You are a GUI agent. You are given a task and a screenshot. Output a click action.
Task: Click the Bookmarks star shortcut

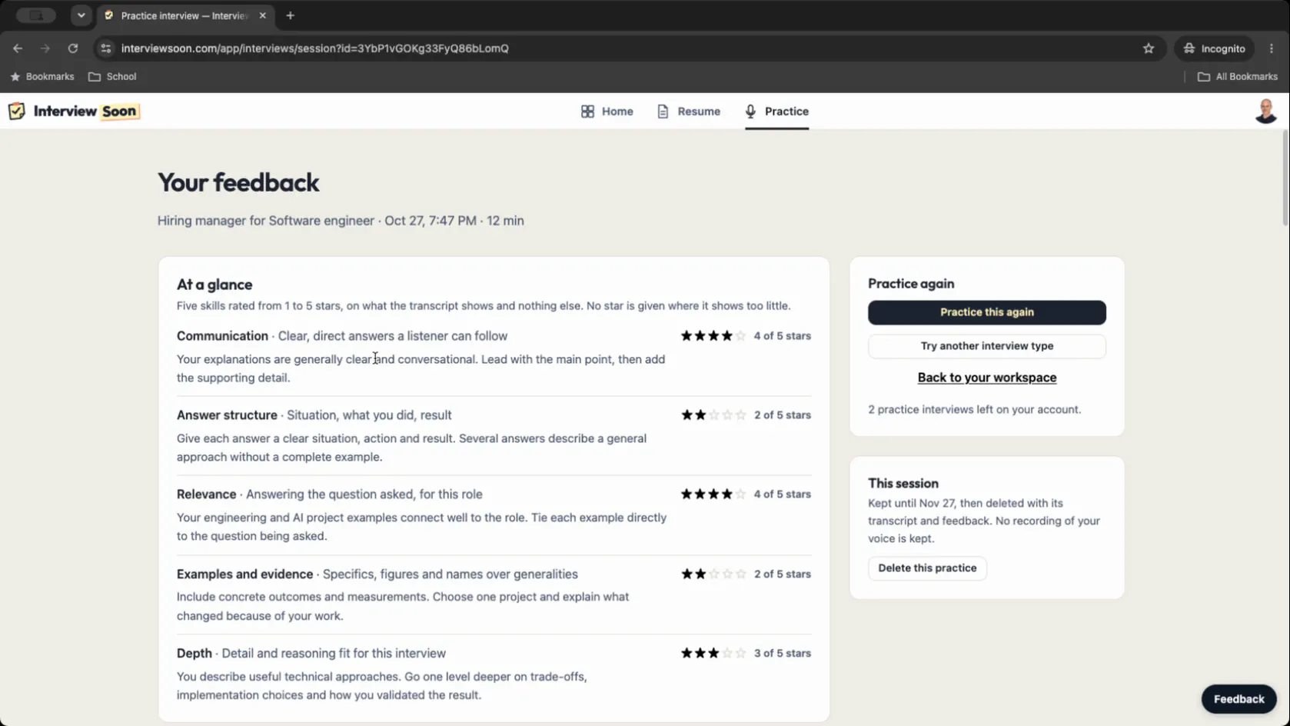pyautogui.click(x=42, y=77)
